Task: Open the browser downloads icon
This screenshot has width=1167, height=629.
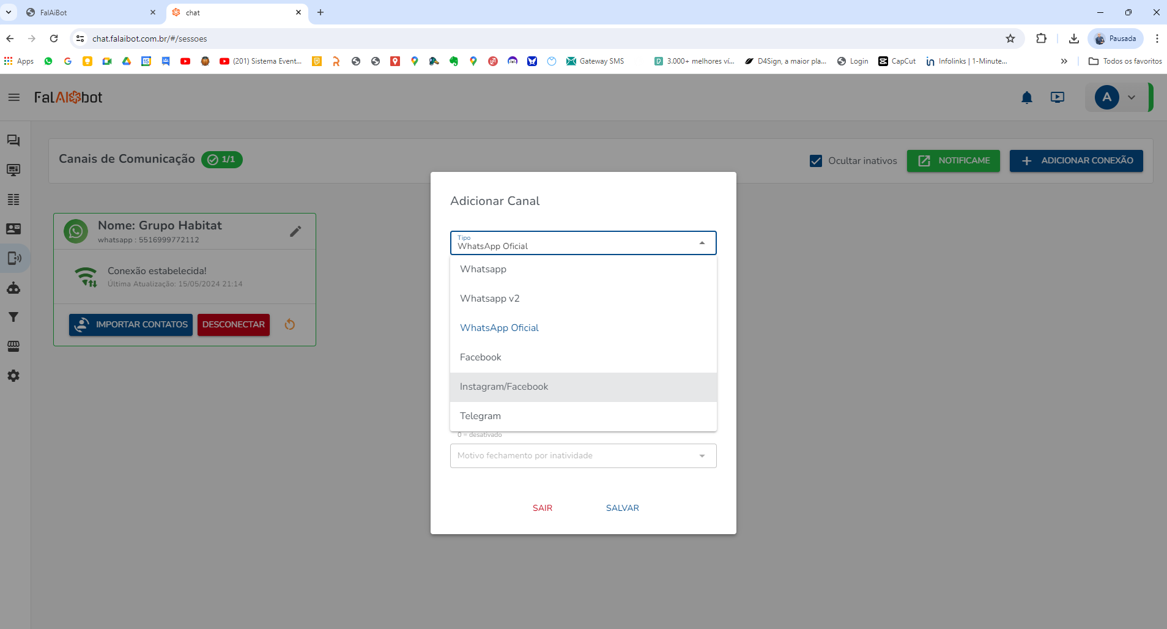Action: pyautogui.click(x=1074, y=39)
